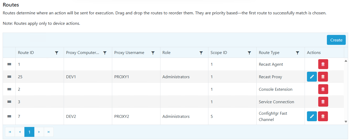Click drag handle for route ID 1
The width and height of the screenshot is (351, 140).
[x=9, y=64]
